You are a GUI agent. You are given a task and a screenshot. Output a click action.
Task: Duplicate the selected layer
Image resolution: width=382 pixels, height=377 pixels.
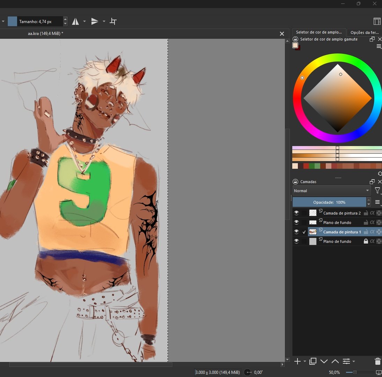[313, 361]
